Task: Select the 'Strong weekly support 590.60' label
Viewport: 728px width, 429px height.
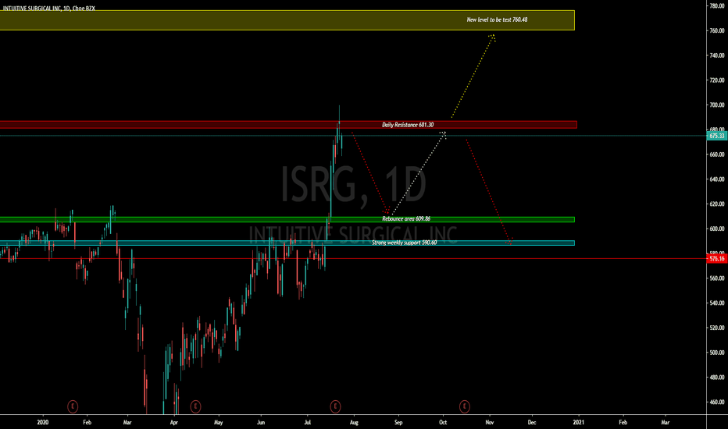Action: 404,243
